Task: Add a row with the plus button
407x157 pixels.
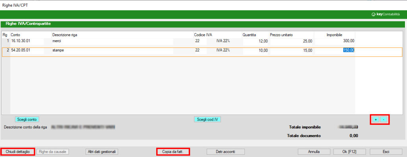Action: [x=375, y=119]
